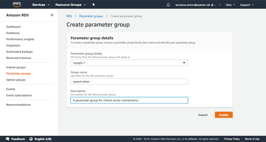Open Snapshots in the sidebar
The image size is (266, 142).
(13, 45)
